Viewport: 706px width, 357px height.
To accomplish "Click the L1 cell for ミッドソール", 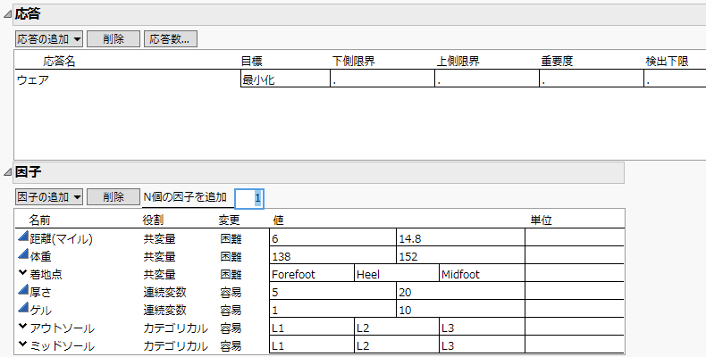I will pyautogui.click(x=312, y=345).
